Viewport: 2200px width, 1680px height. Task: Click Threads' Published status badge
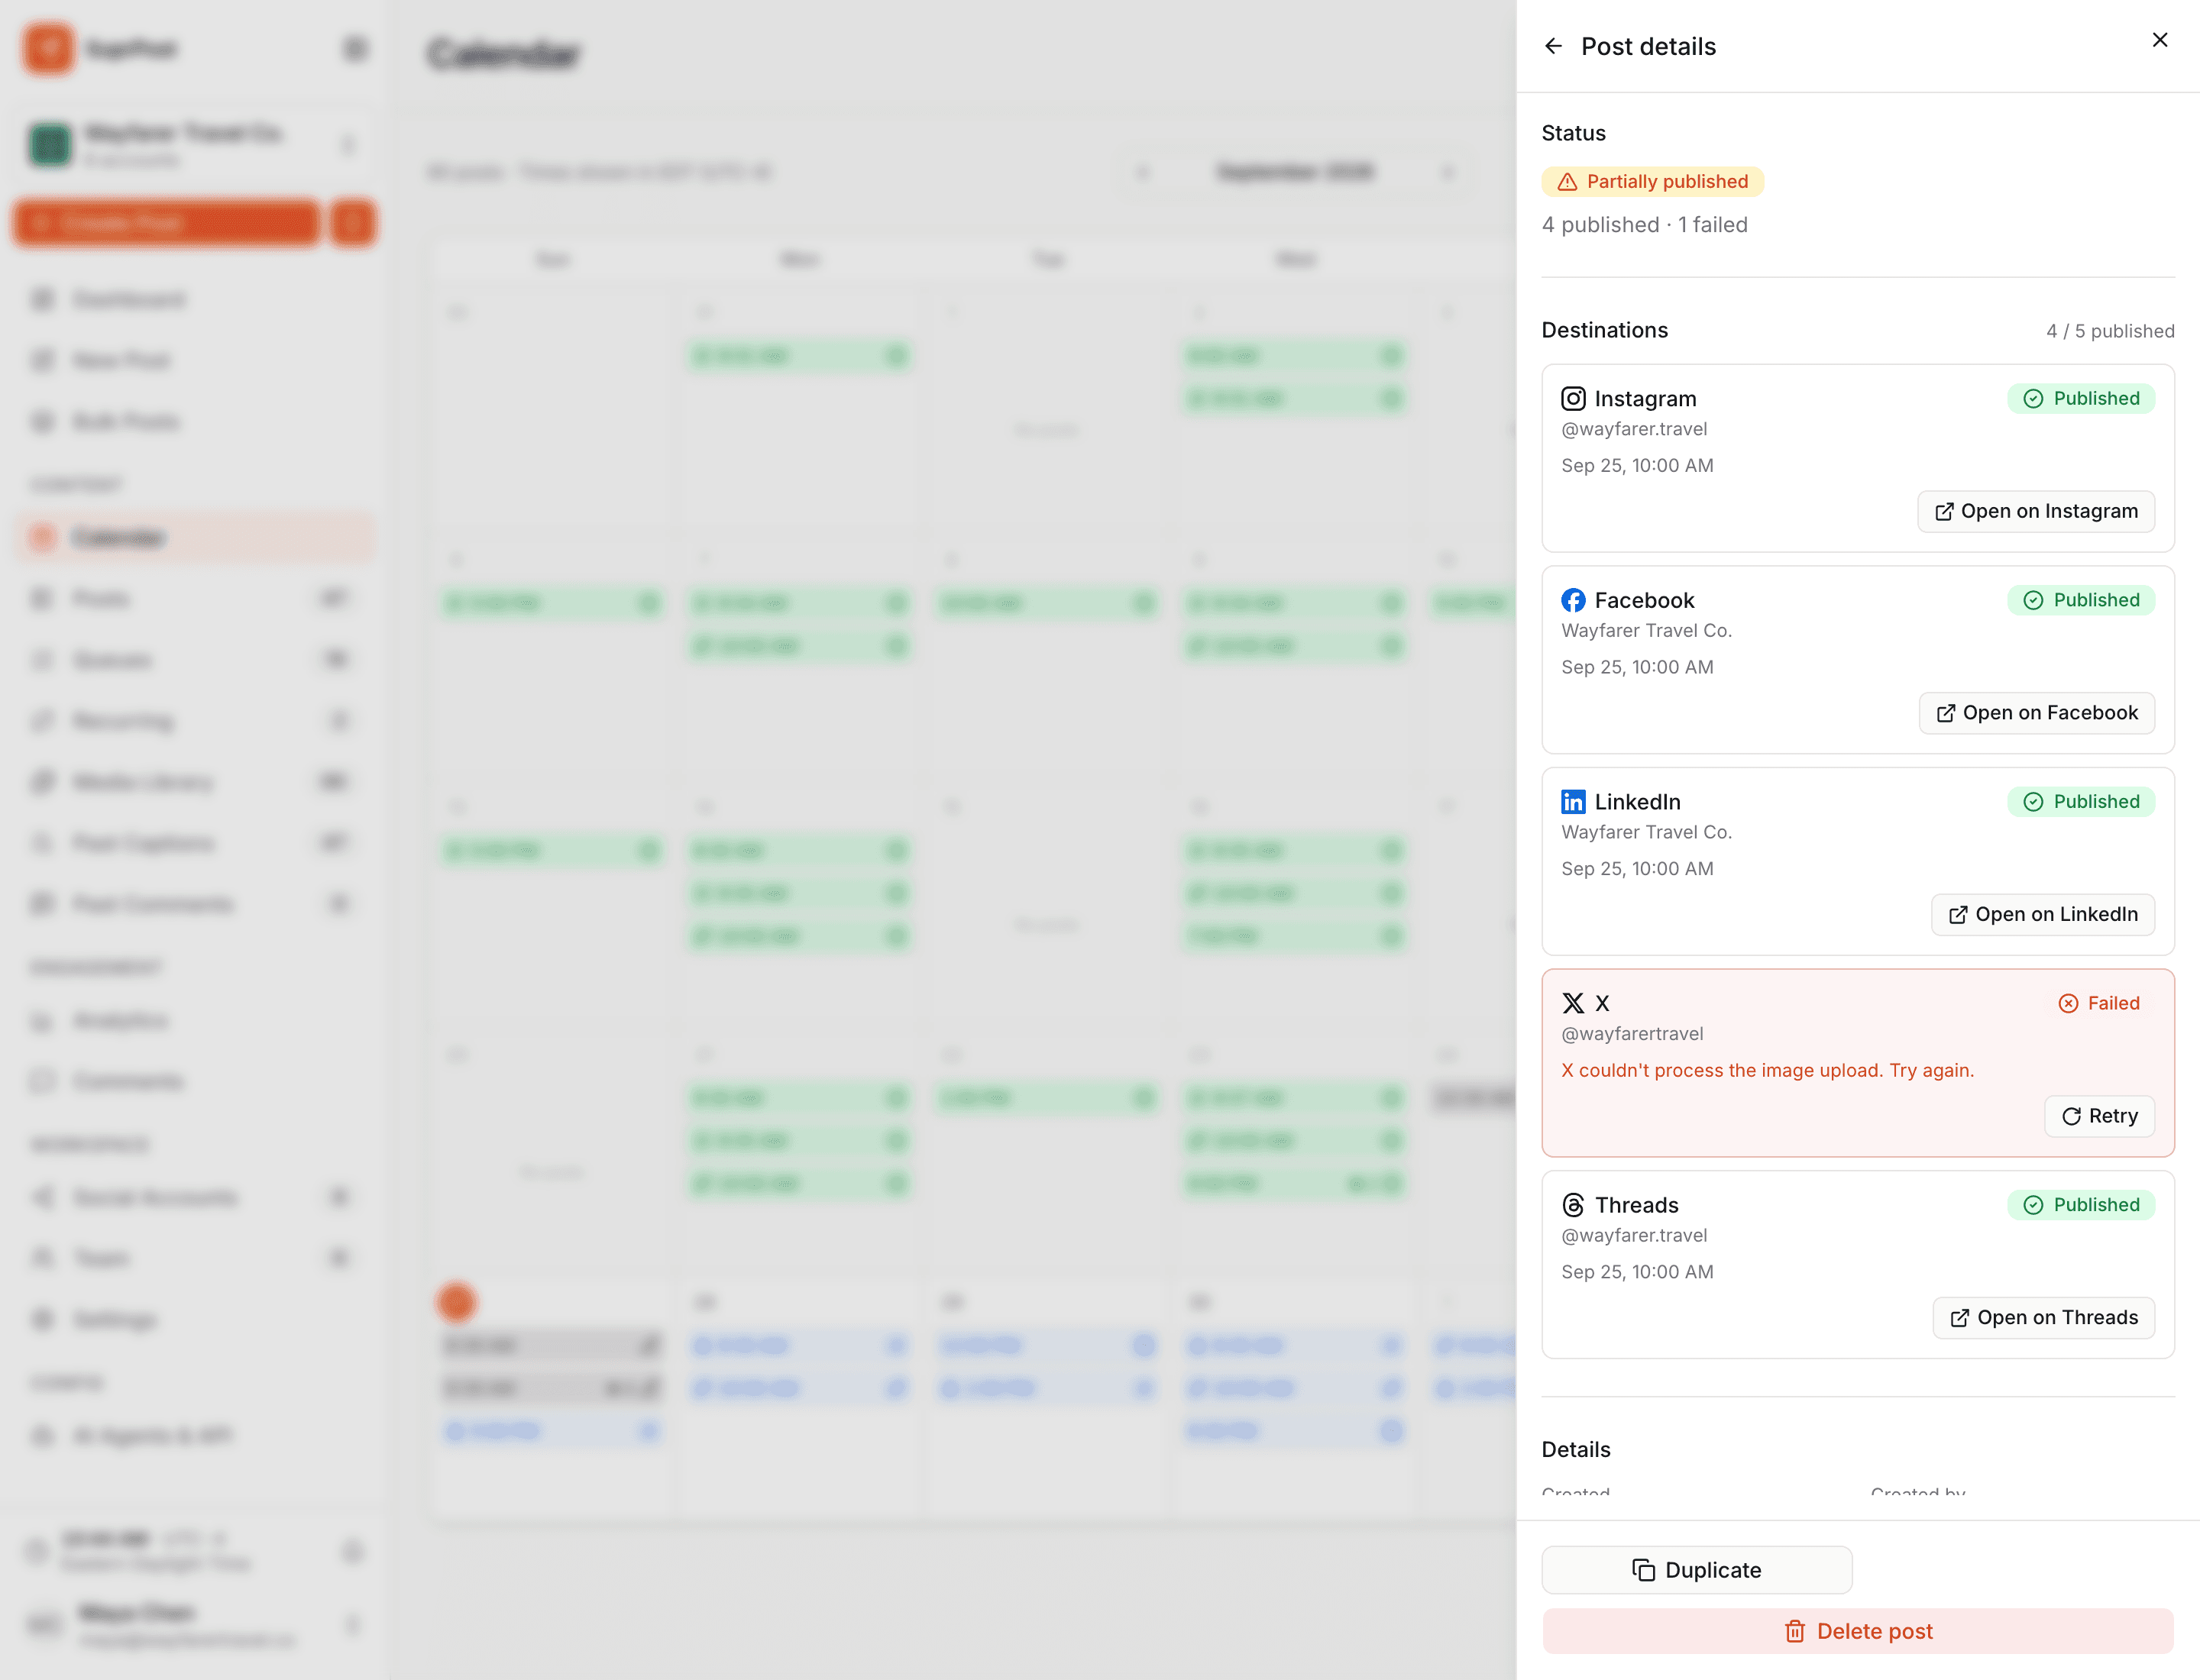(2081, 1205)
